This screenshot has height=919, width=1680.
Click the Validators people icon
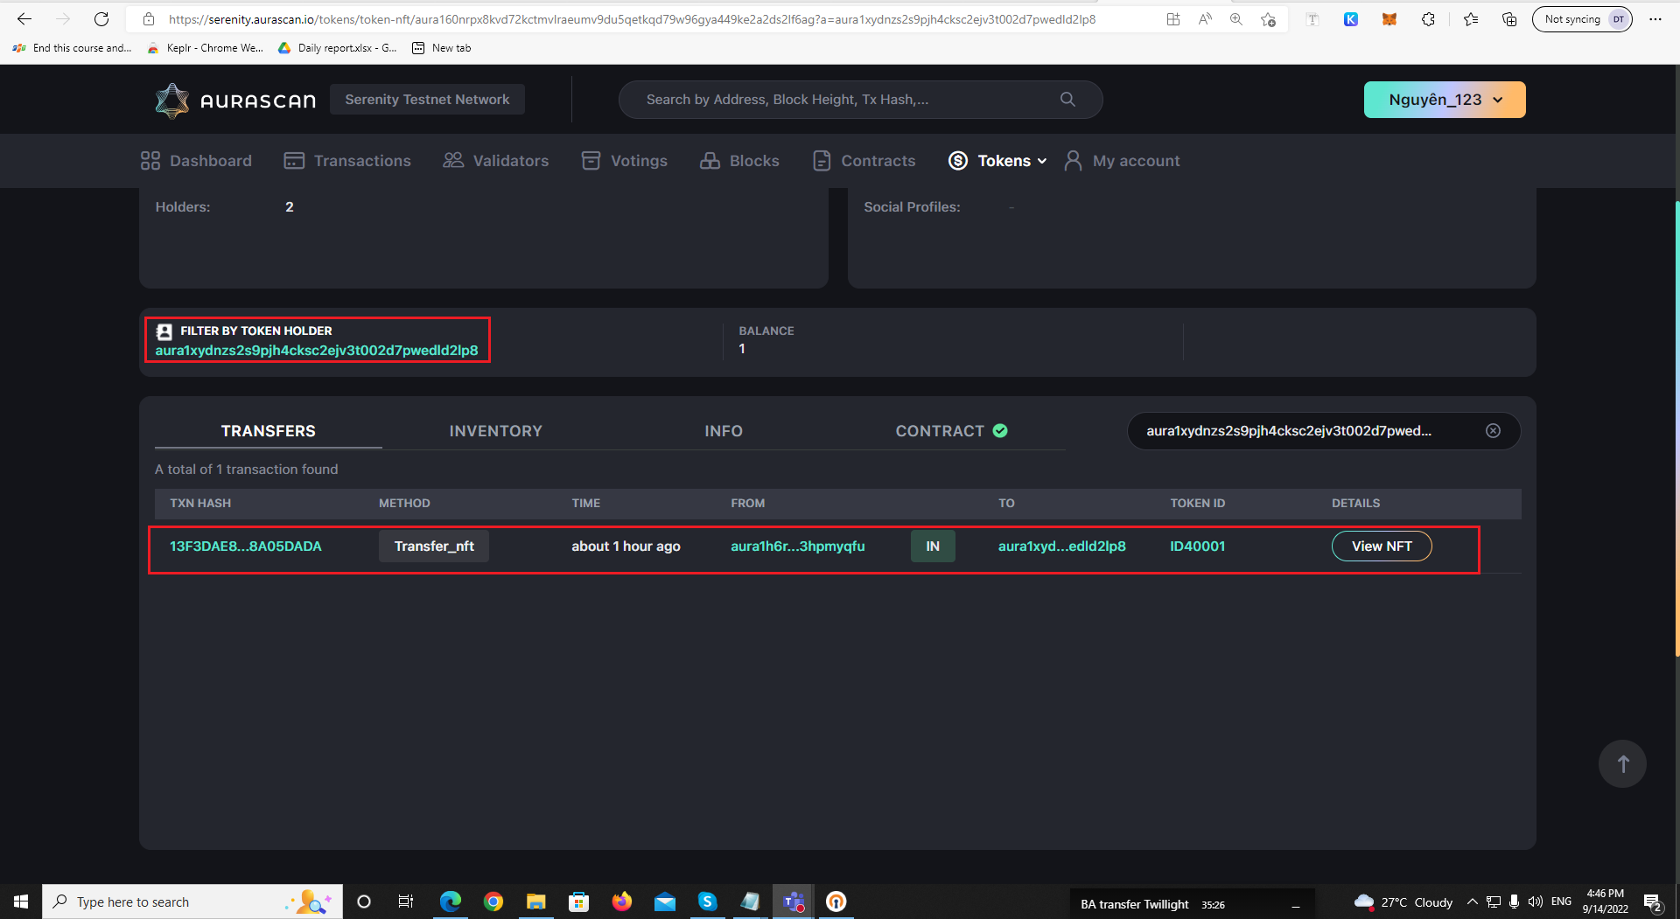(x=452, y=160)
